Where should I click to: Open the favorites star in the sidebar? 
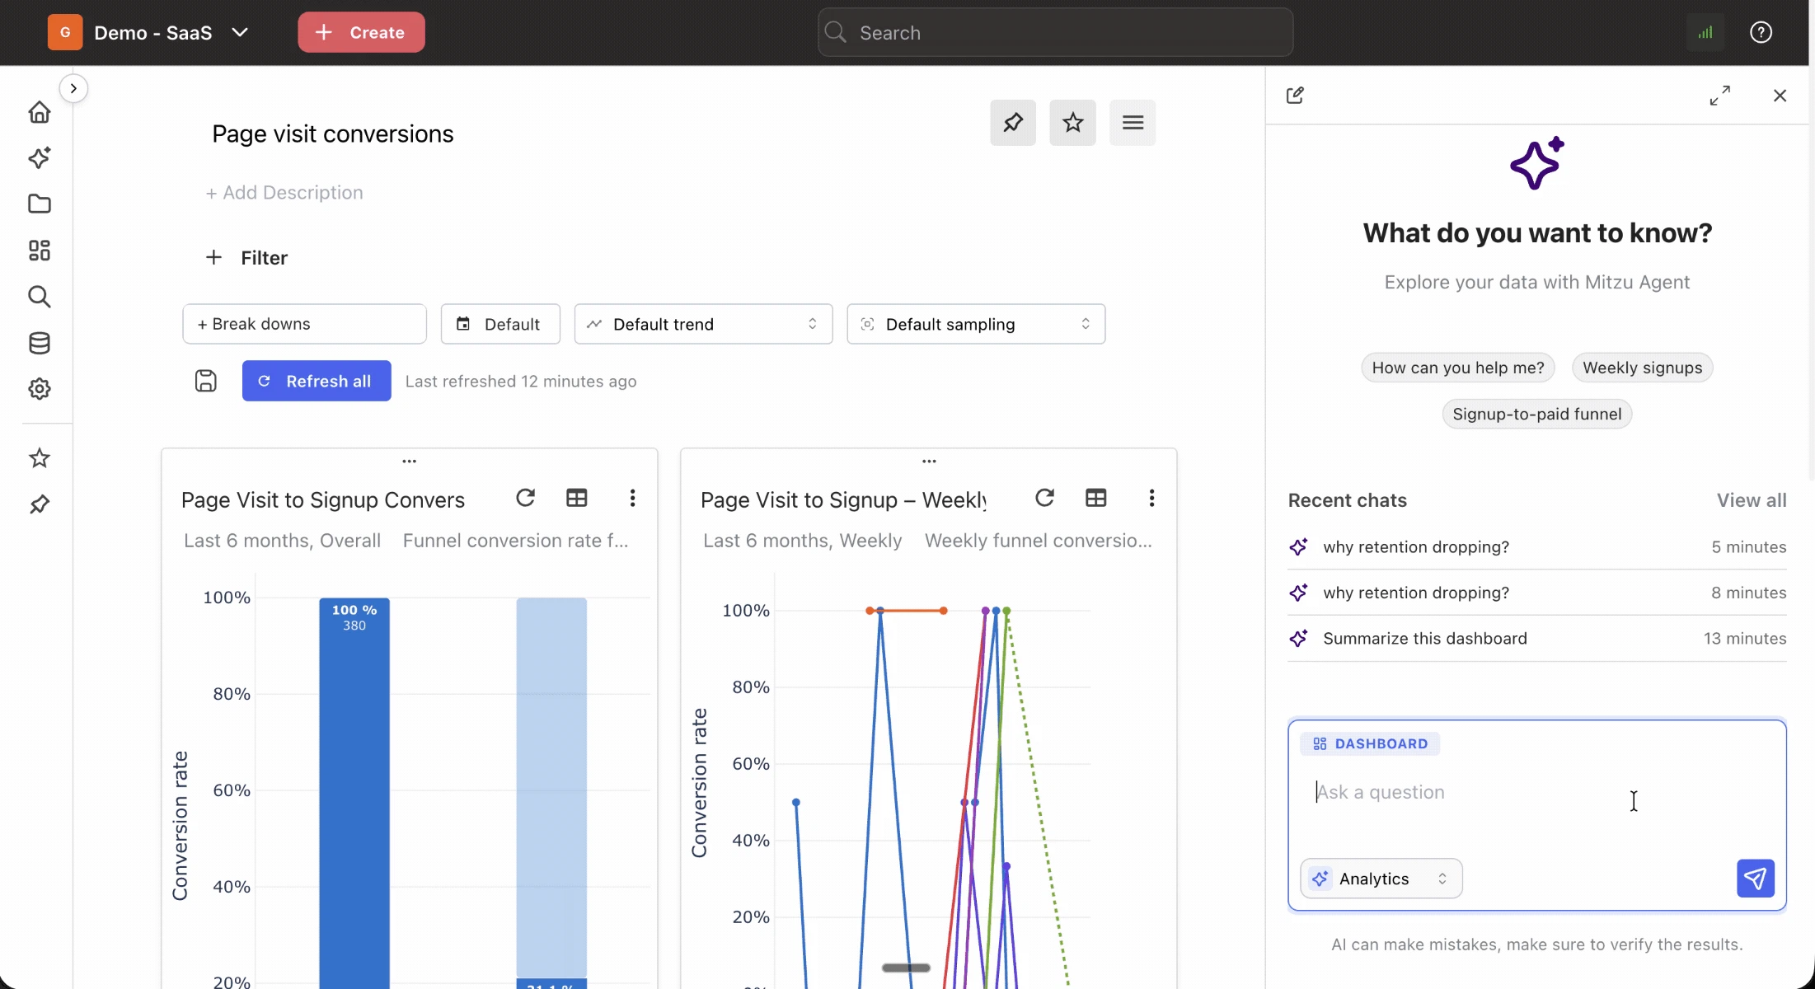39,458
